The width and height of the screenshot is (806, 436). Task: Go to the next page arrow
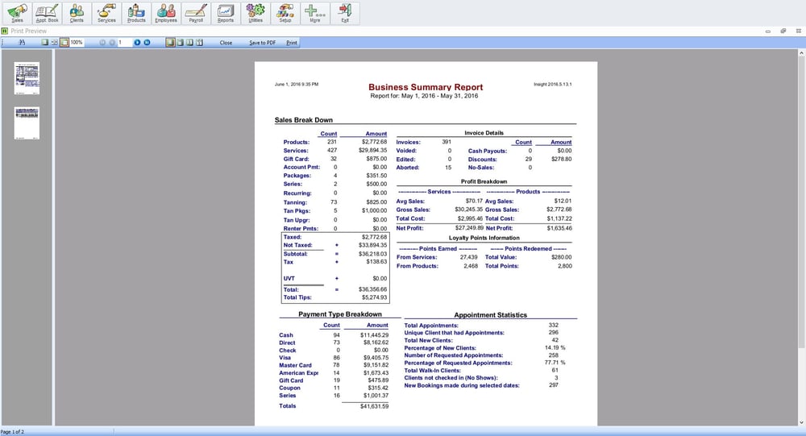click(x=137, y=43)
